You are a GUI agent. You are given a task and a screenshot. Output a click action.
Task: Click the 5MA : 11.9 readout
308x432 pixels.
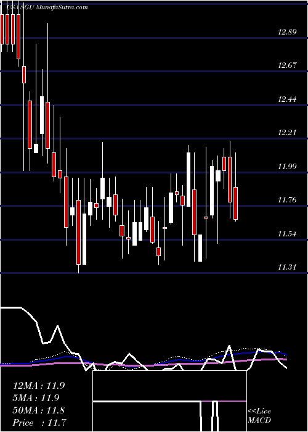36,398
